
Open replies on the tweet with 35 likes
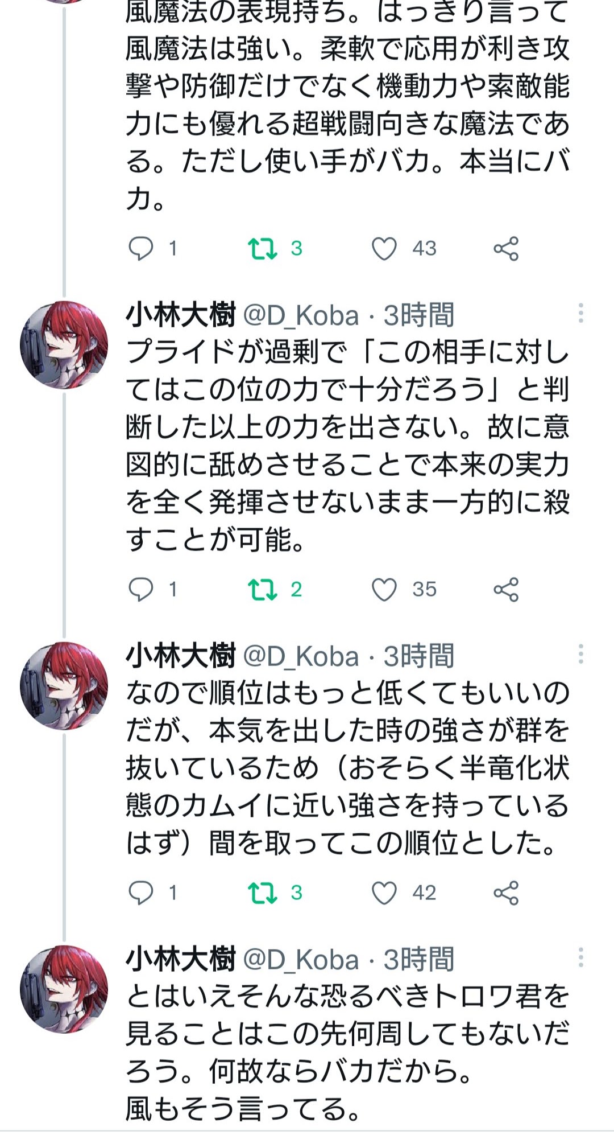[x=141, y=589]
